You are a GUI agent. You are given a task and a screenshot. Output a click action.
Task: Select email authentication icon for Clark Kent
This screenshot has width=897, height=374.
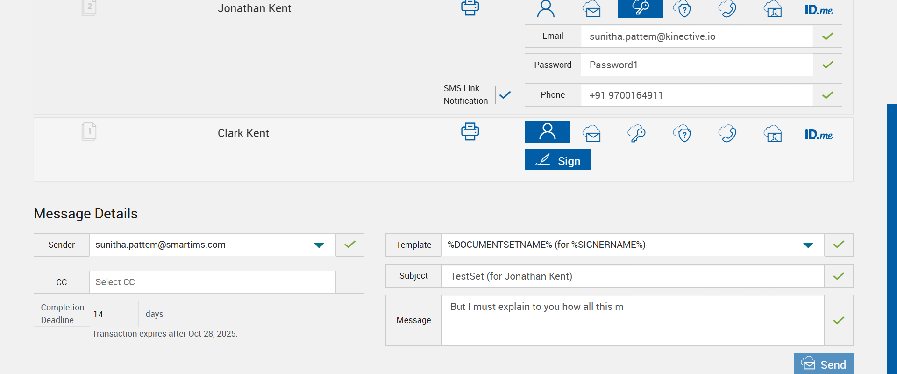[x=592, y=134]
